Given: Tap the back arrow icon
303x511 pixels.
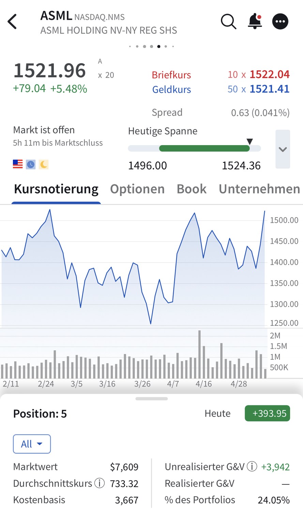Looking at the screenshot, I should (x=12, y=22).
